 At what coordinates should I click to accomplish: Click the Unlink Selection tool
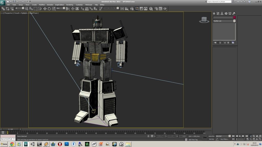[x=7, y=8]
